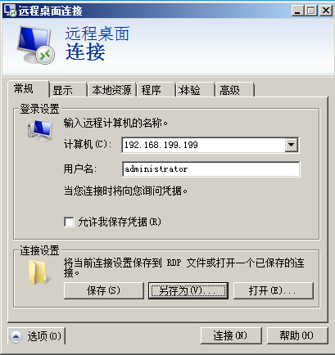The width and height of the screenshot is (335, 355).
Task: Click the computer icon in login settings
Action: pos(40,131)
